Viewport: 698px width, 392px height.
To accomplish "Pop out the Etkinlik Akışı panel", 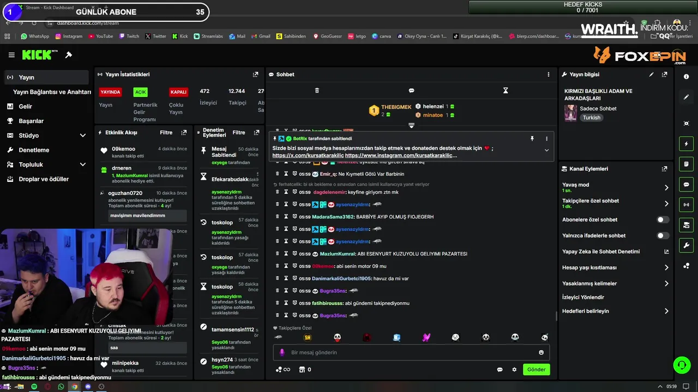I will coord(184,132).
